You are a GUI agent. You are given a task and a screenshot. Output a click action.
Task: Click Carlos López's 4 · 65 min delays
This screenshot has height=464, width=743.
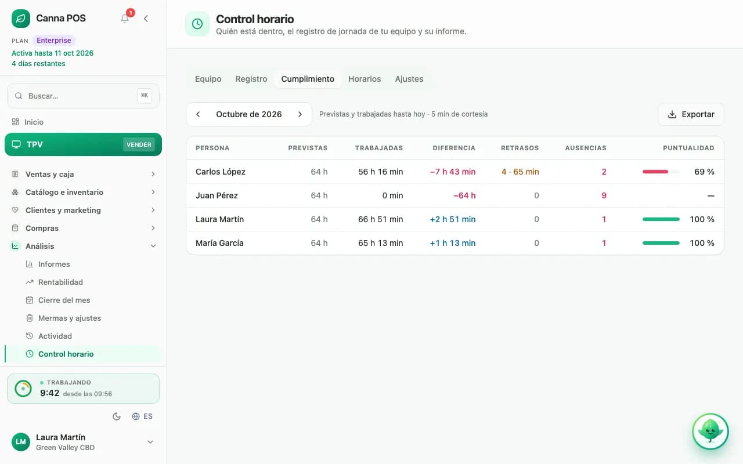point(520,172)
